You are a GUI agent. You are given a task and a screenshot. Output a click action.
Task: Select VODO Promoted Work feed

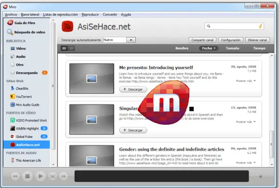click(29, 120)
